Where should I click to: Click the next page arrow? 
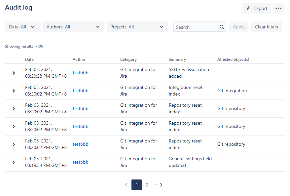pos(161,185)
